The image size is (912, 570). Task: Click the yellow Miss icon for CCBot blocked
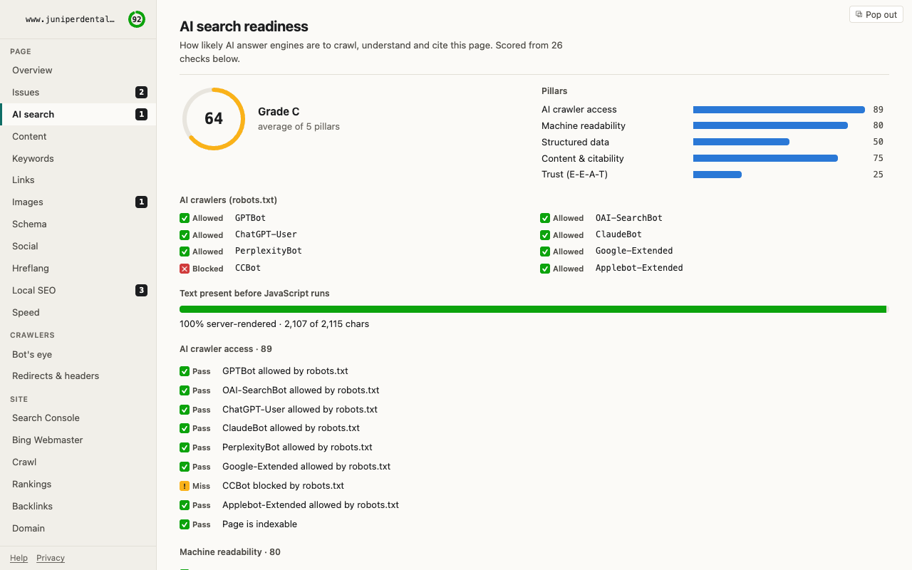click(185, 486)
